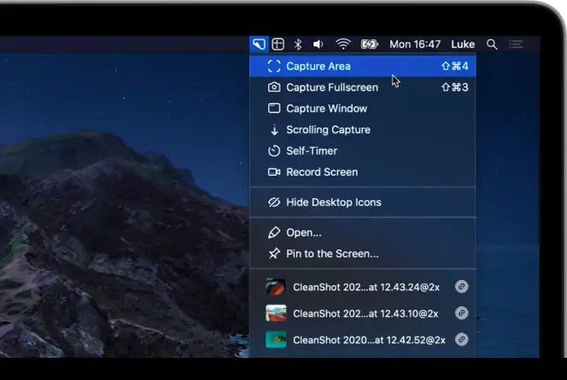
Task: Copy link for the 12.43.10 screenshot
Action: tap(461, 313)
